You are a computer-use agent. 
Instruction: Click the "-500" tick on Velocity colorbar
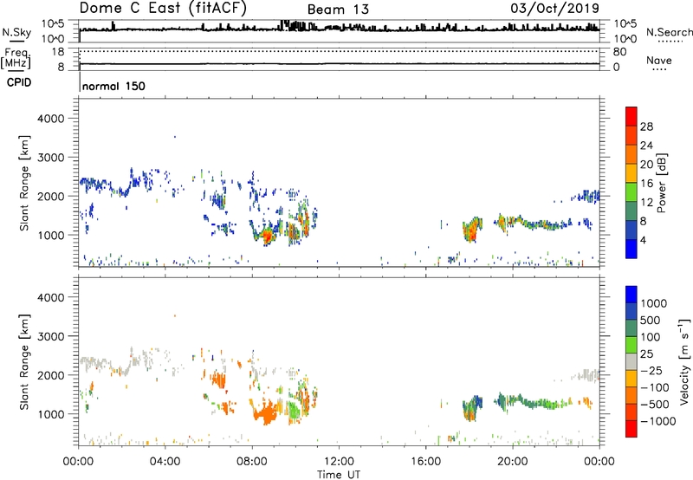click(655, 405)
